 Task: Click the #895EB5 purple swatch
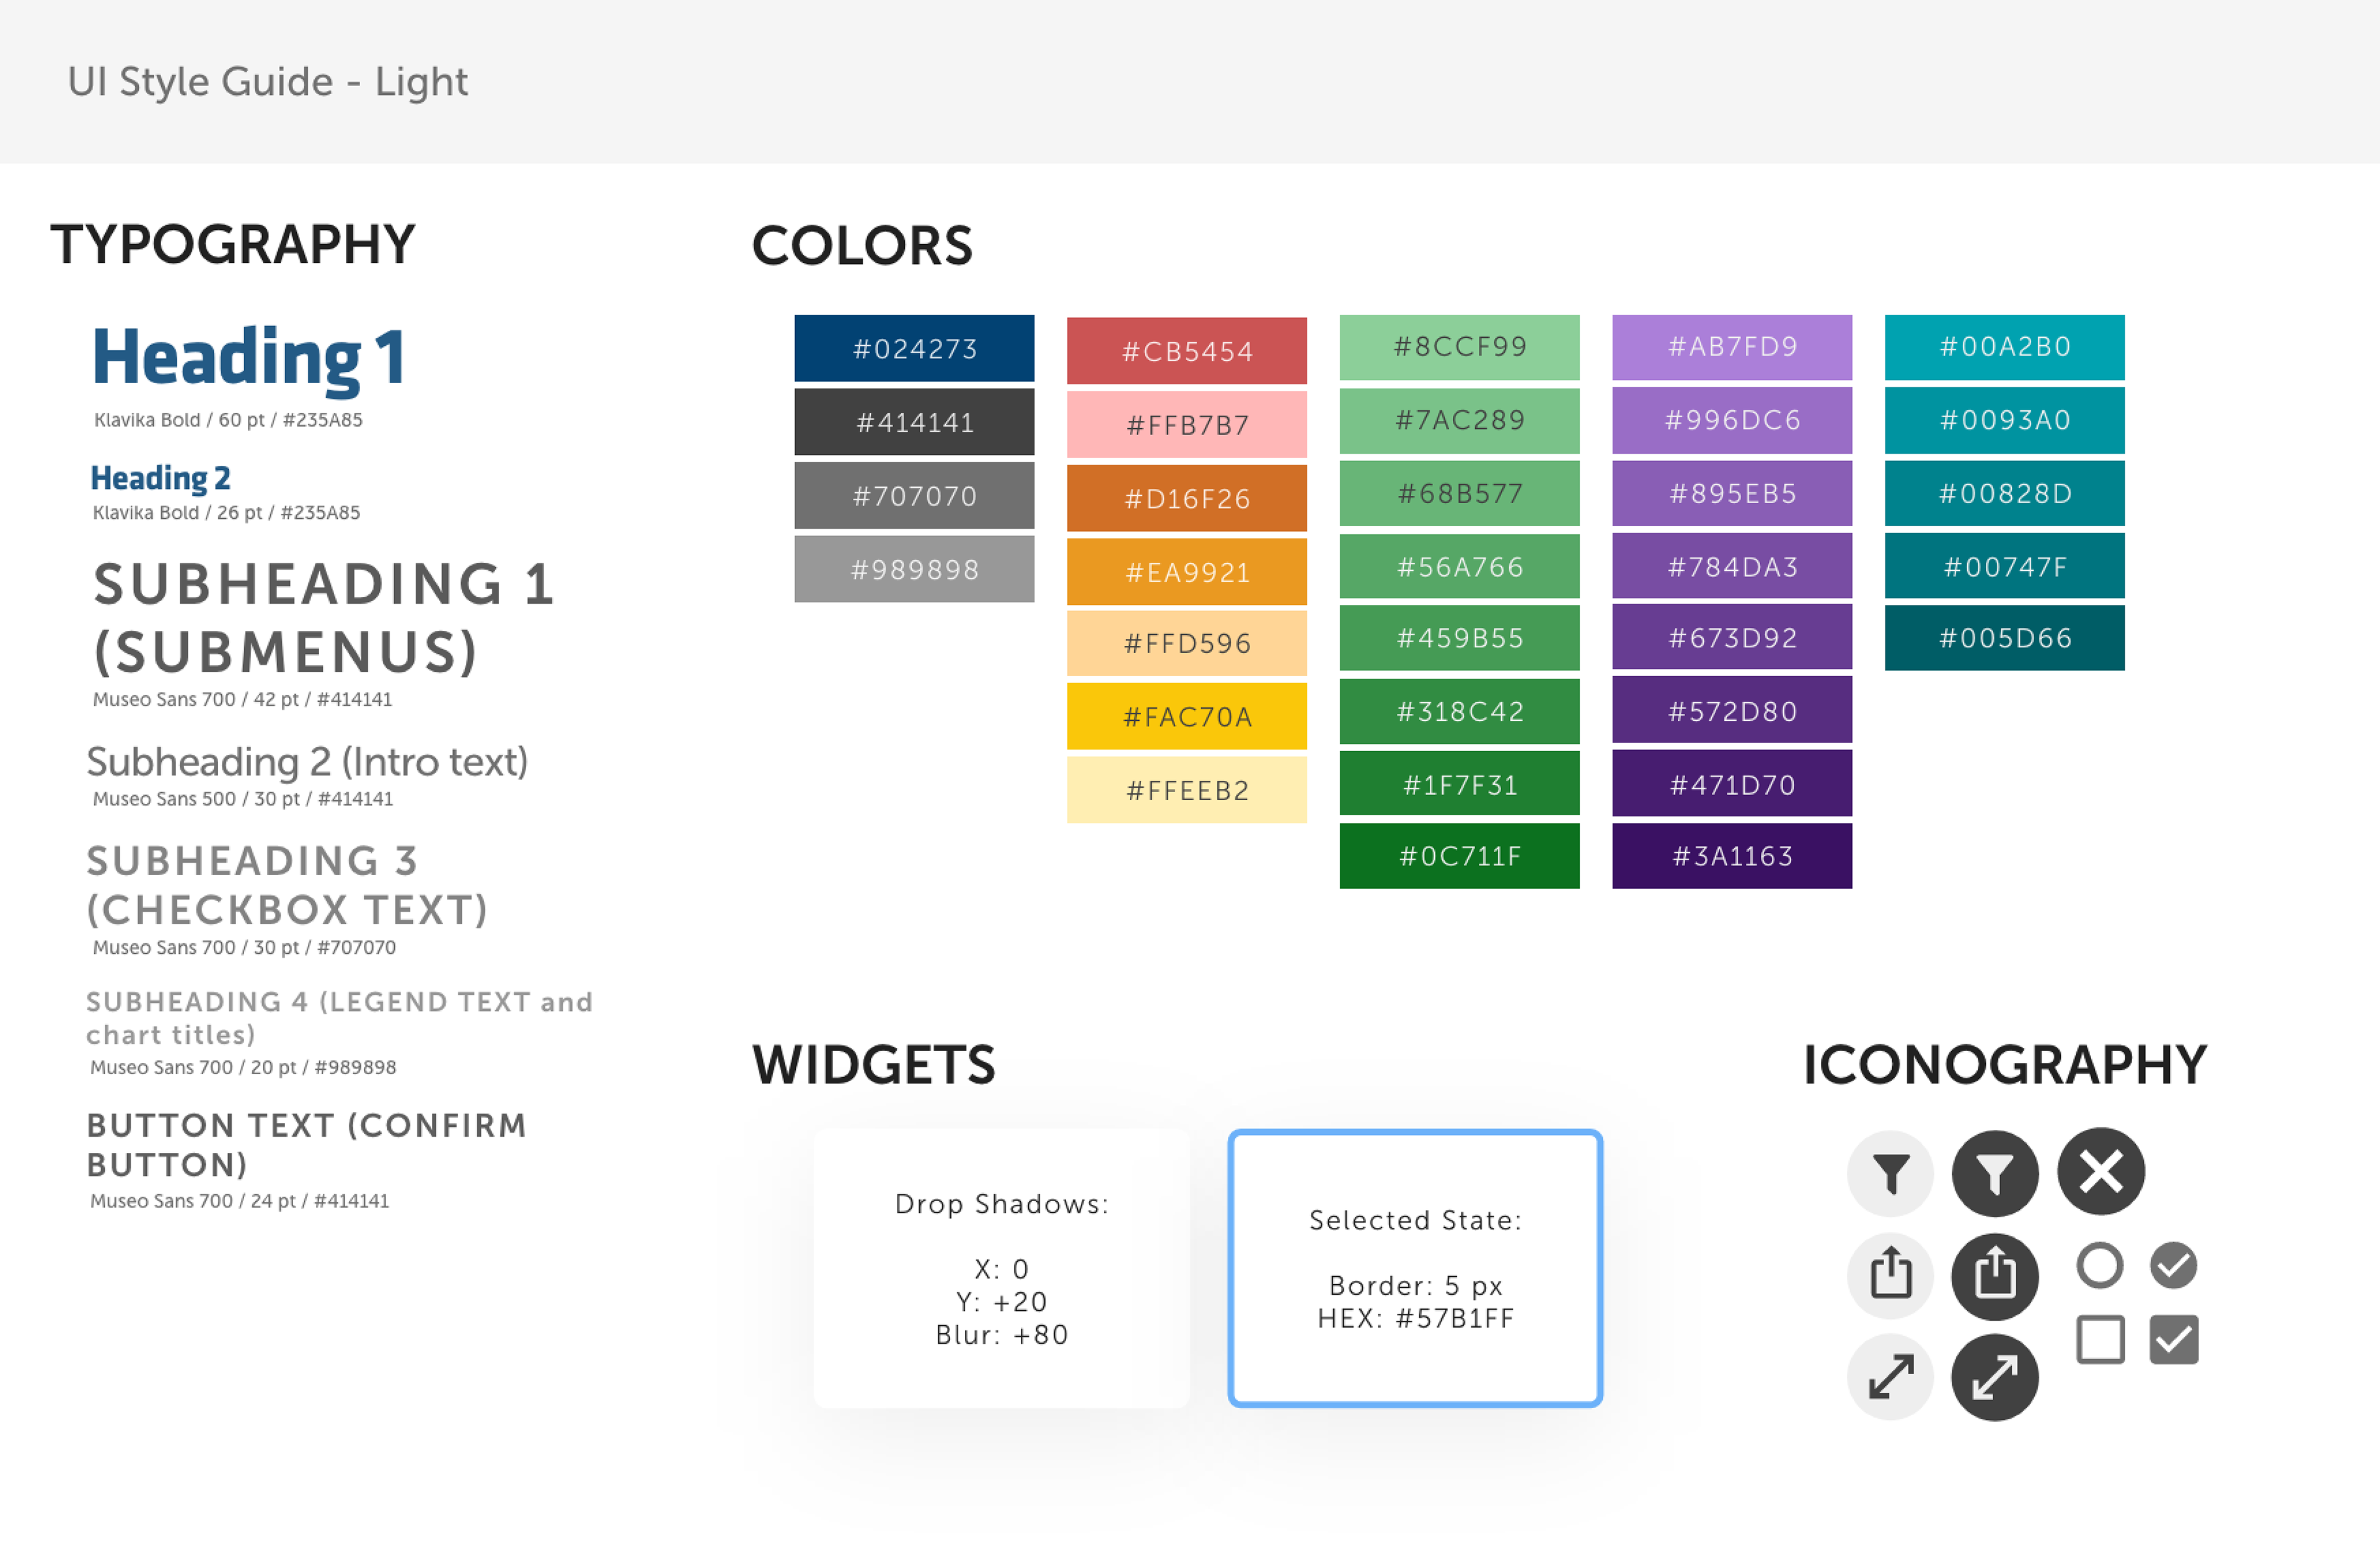(1732, 493)
